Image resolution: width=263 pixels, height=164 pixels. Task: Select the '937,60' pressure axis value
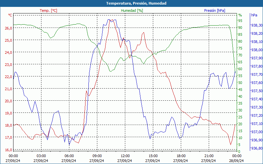coord(257,83)
